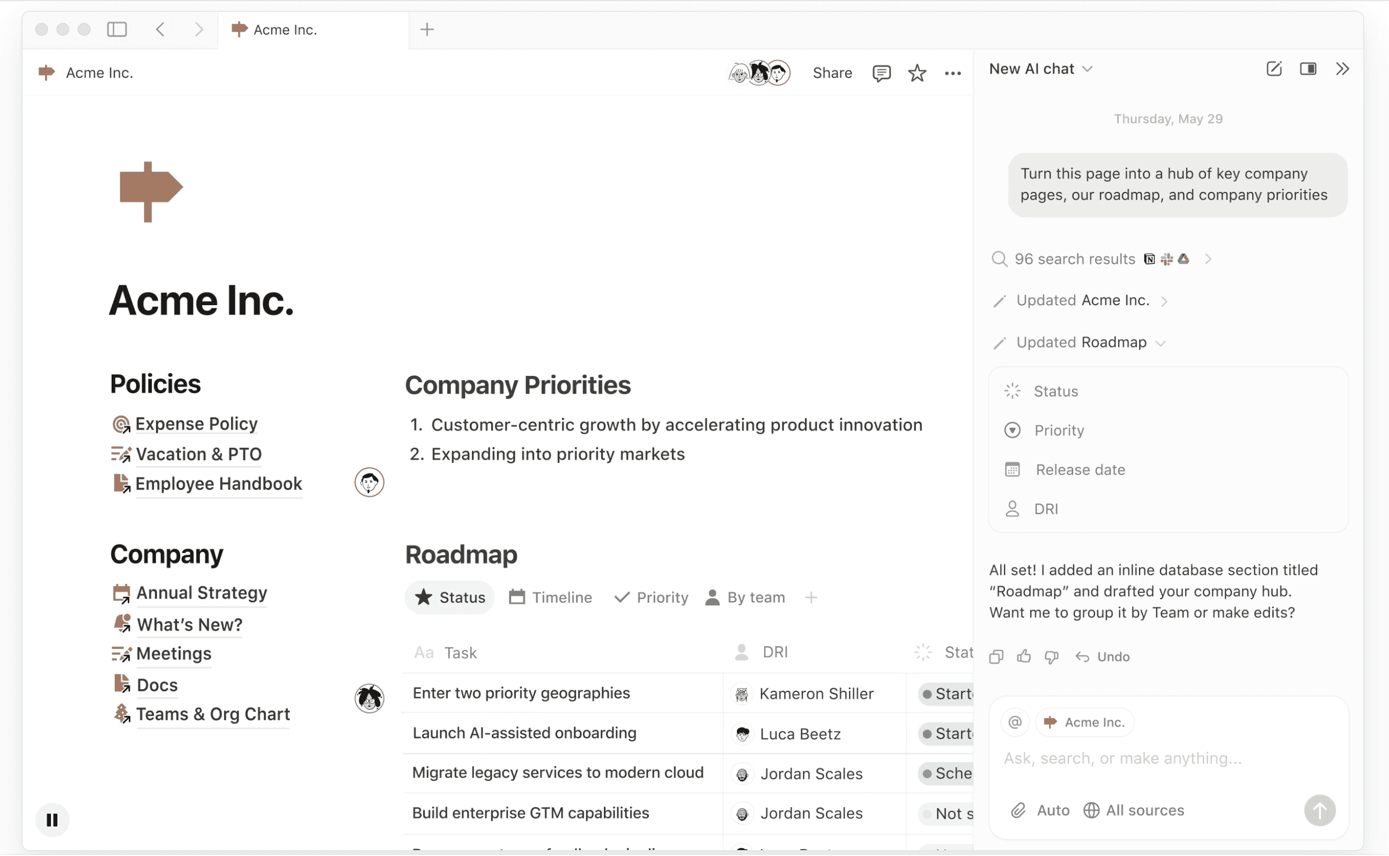Viewport: 1389px width, 856px height.
Task: Open the three-dot page menu
Action: click(x=952, y=73)
